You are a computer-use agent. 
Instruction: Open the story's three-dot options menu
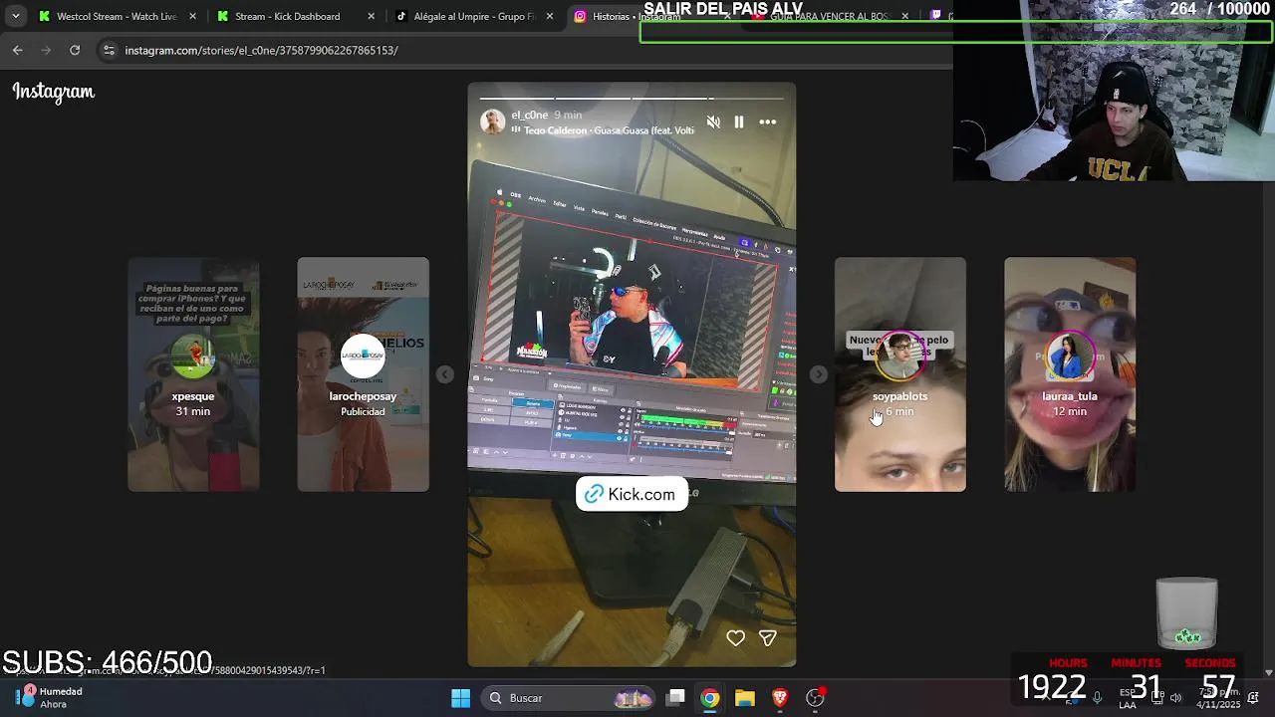coord(768,121)
